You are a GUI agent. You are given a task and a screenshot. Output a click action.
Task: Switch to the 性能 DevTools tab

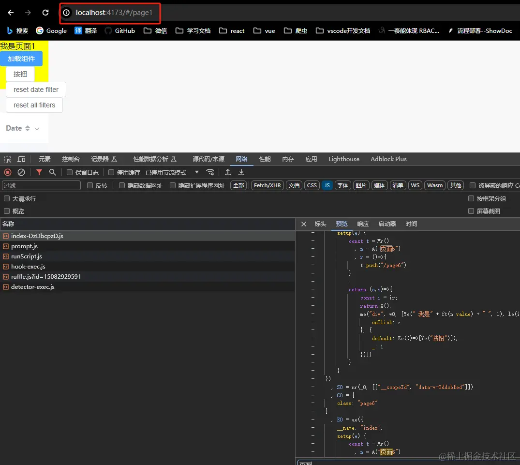click(265, 159)
